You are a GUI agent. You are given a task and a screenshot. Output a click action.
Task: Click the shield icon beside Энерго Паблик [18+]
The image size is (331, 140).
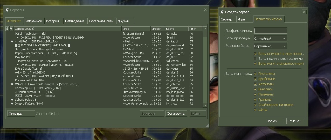point(12,104)
